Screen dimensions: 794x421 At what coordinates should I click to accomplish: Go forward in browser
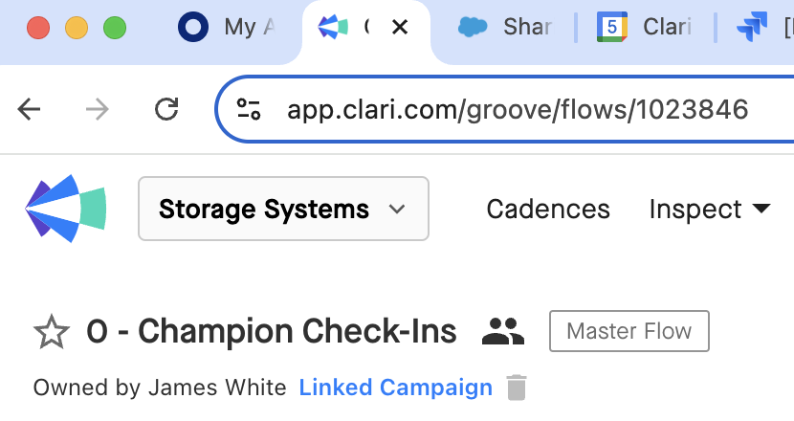pyautogui.click(x=98, y=109)
